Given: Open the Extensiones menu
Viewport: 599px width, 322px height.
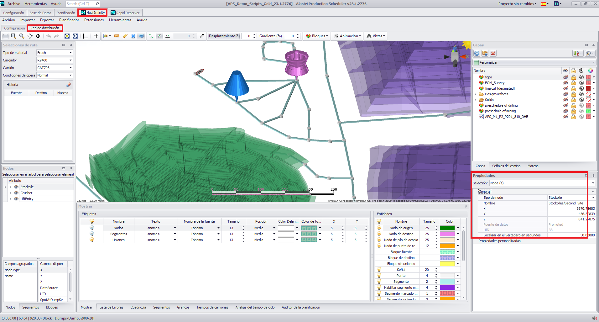Looking at the screenshot, I should click(x=94, y=20).
